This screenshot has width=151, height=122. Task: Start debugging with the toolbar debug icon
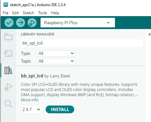tap(32, 23)
